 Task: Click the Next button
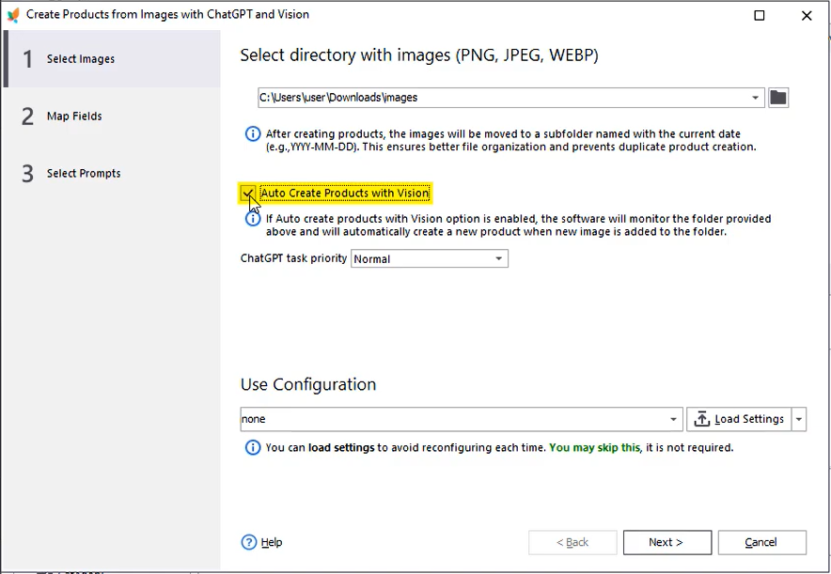(666, 542)
